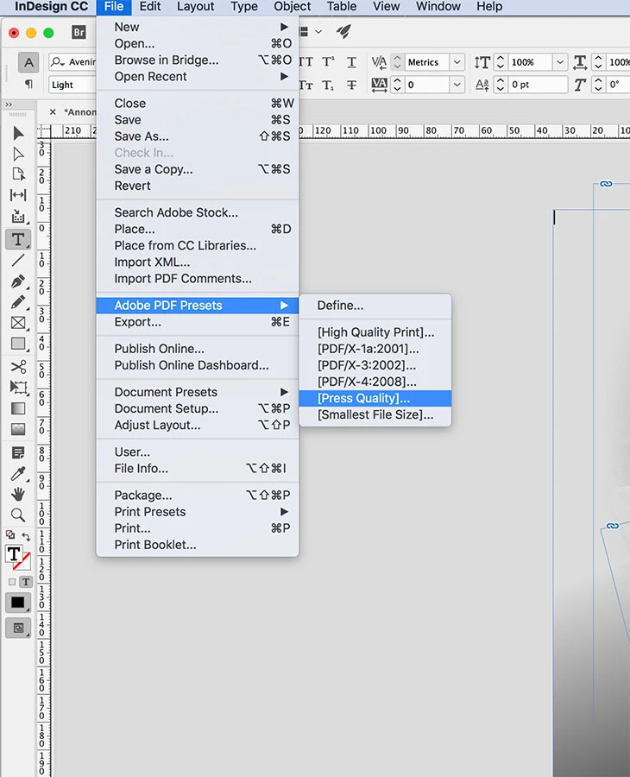Select the Note tool
Viewport: 630px width, 777px height.
tap(18, 452)
